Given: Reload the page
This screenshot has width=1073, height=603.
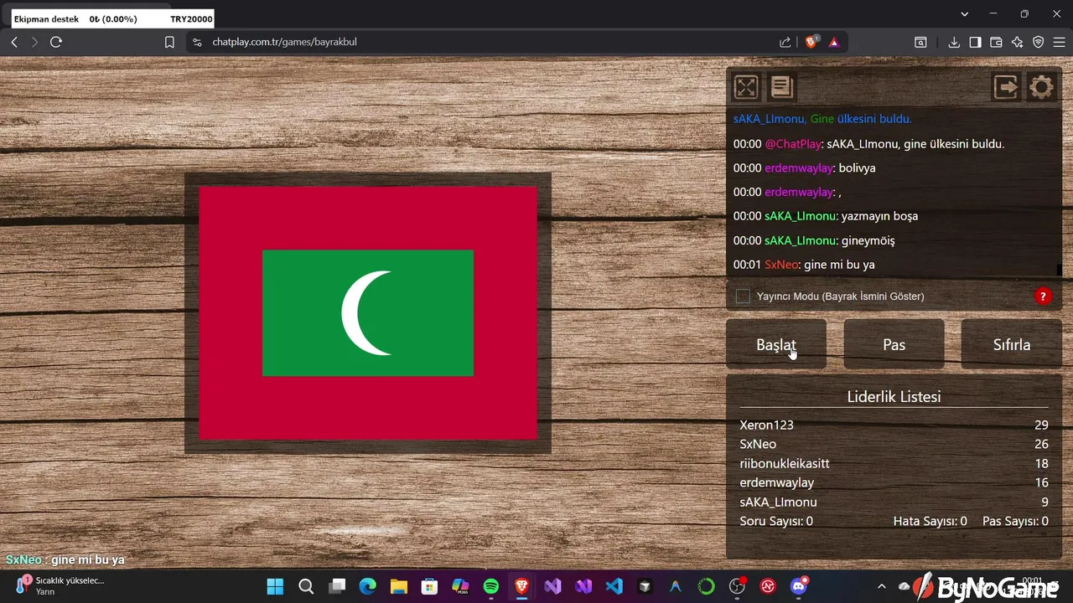Looking at the screenshot, I should [56, 42].
